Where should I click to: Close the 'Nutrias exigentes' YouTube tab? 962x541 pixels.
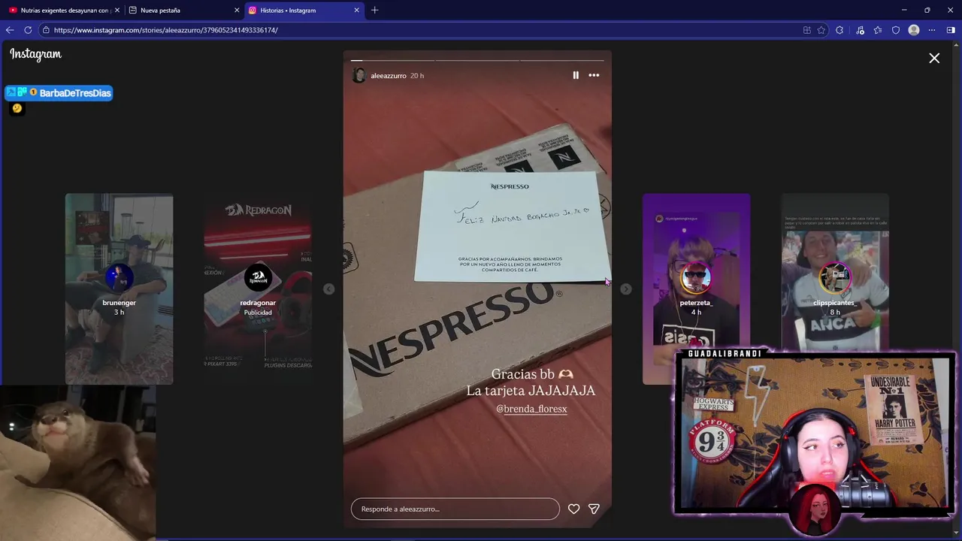(117, 11)
